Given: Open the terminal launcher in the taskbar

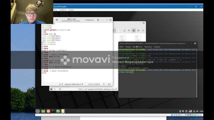Looking at the screenshot, I should click(53, 111).
